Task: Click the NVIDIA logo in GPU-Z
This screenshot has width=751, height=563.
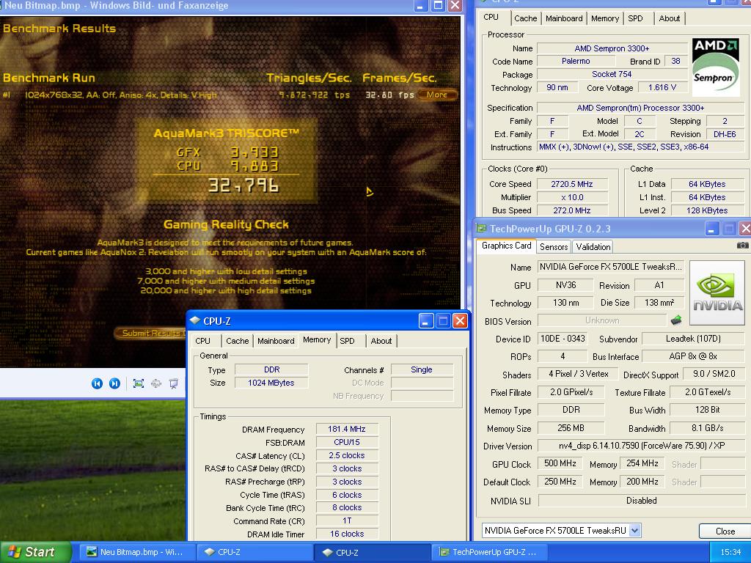Action: [x=717, y=293]
